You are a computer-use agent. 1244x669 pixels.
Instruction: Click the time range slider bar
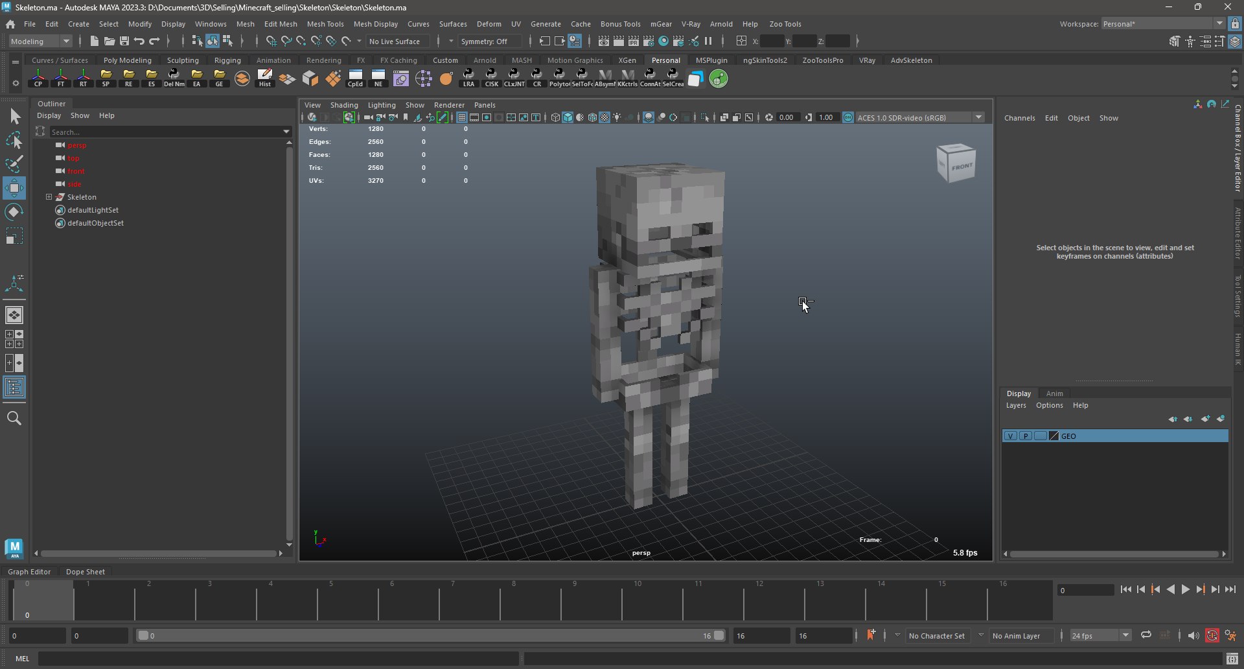click(431, 635)
